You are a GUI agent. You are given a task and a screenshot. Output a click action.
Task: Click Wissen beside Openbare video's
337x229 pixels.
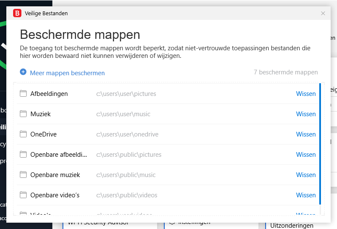click(306, 195)
